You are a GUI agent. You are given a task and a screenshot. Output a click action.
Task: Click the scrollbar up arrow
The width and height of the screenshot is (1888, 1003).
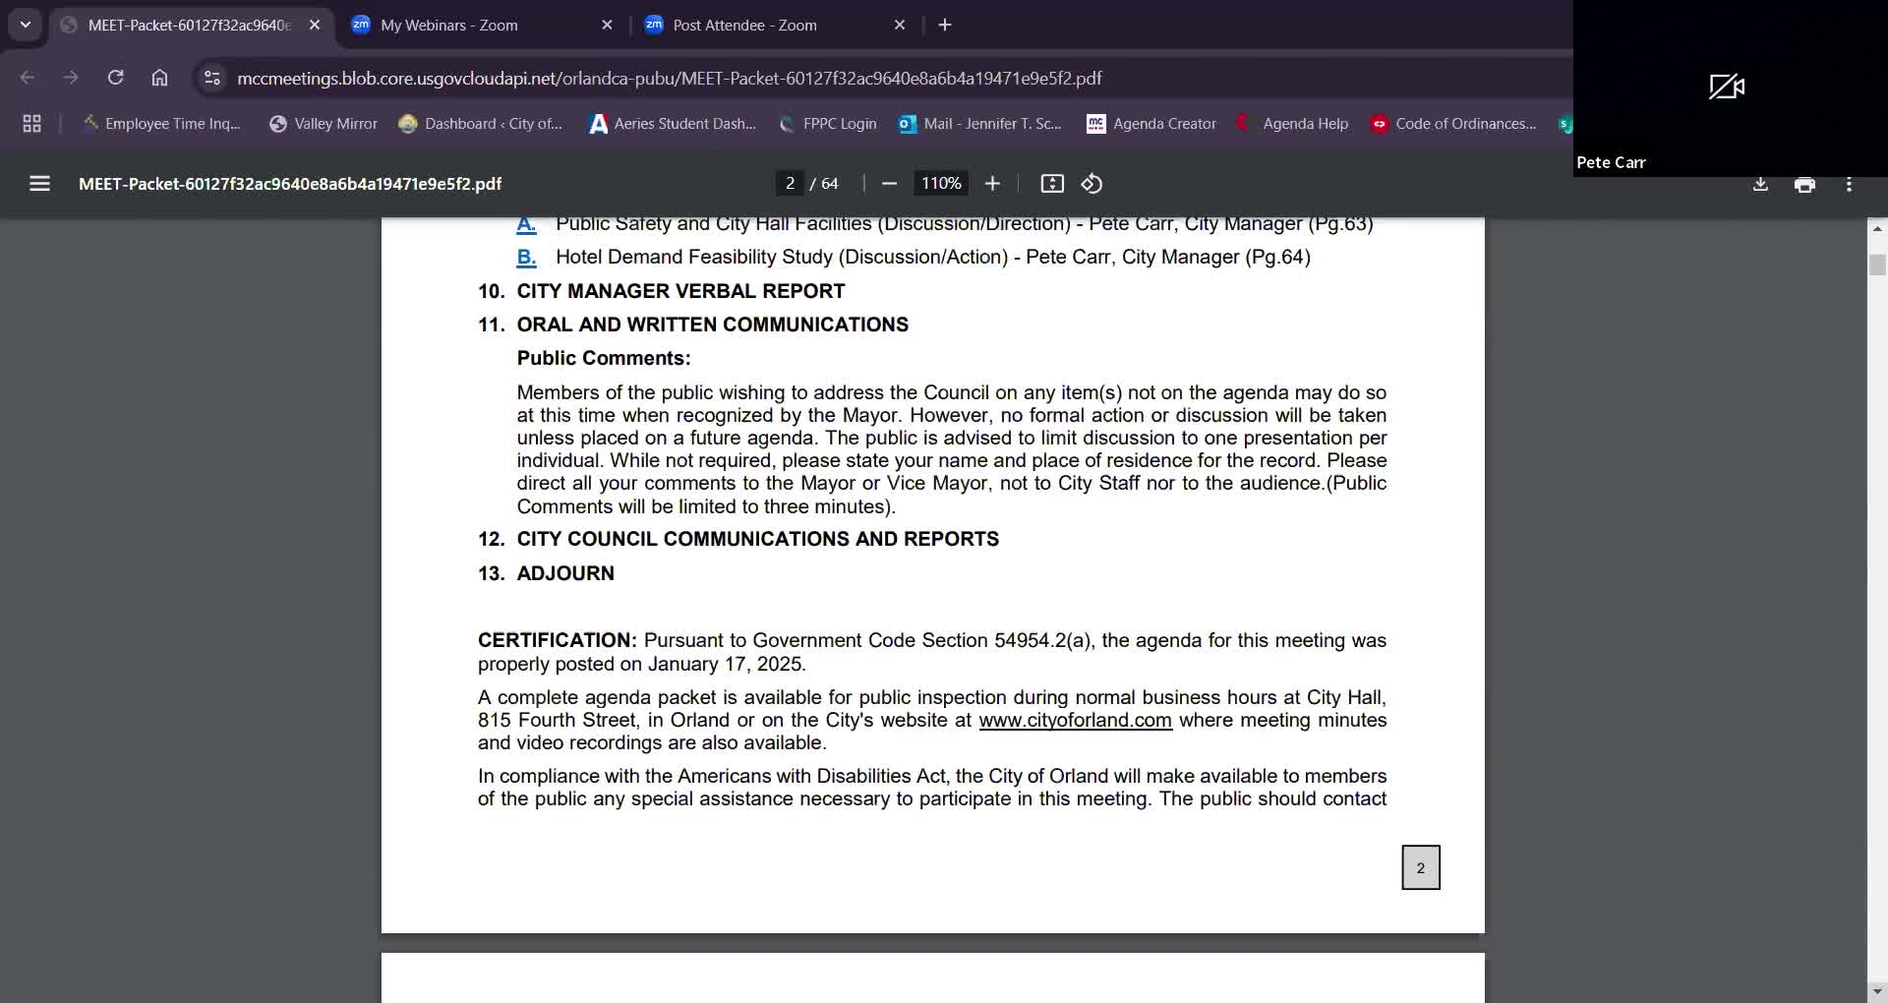tap(1877, 228)
